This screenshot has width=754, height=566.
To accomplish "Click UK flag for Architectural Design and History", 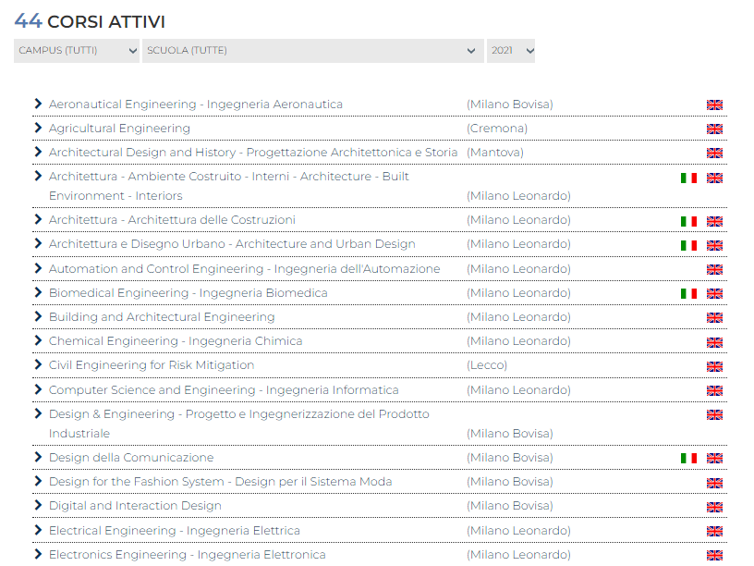I will pyautogui.click(x=714, y=153).
